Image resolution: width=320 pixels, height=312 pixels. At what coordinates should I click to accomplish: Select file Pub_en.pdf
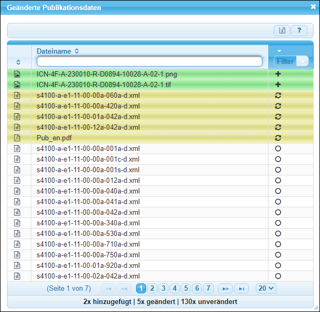point(54,138)
